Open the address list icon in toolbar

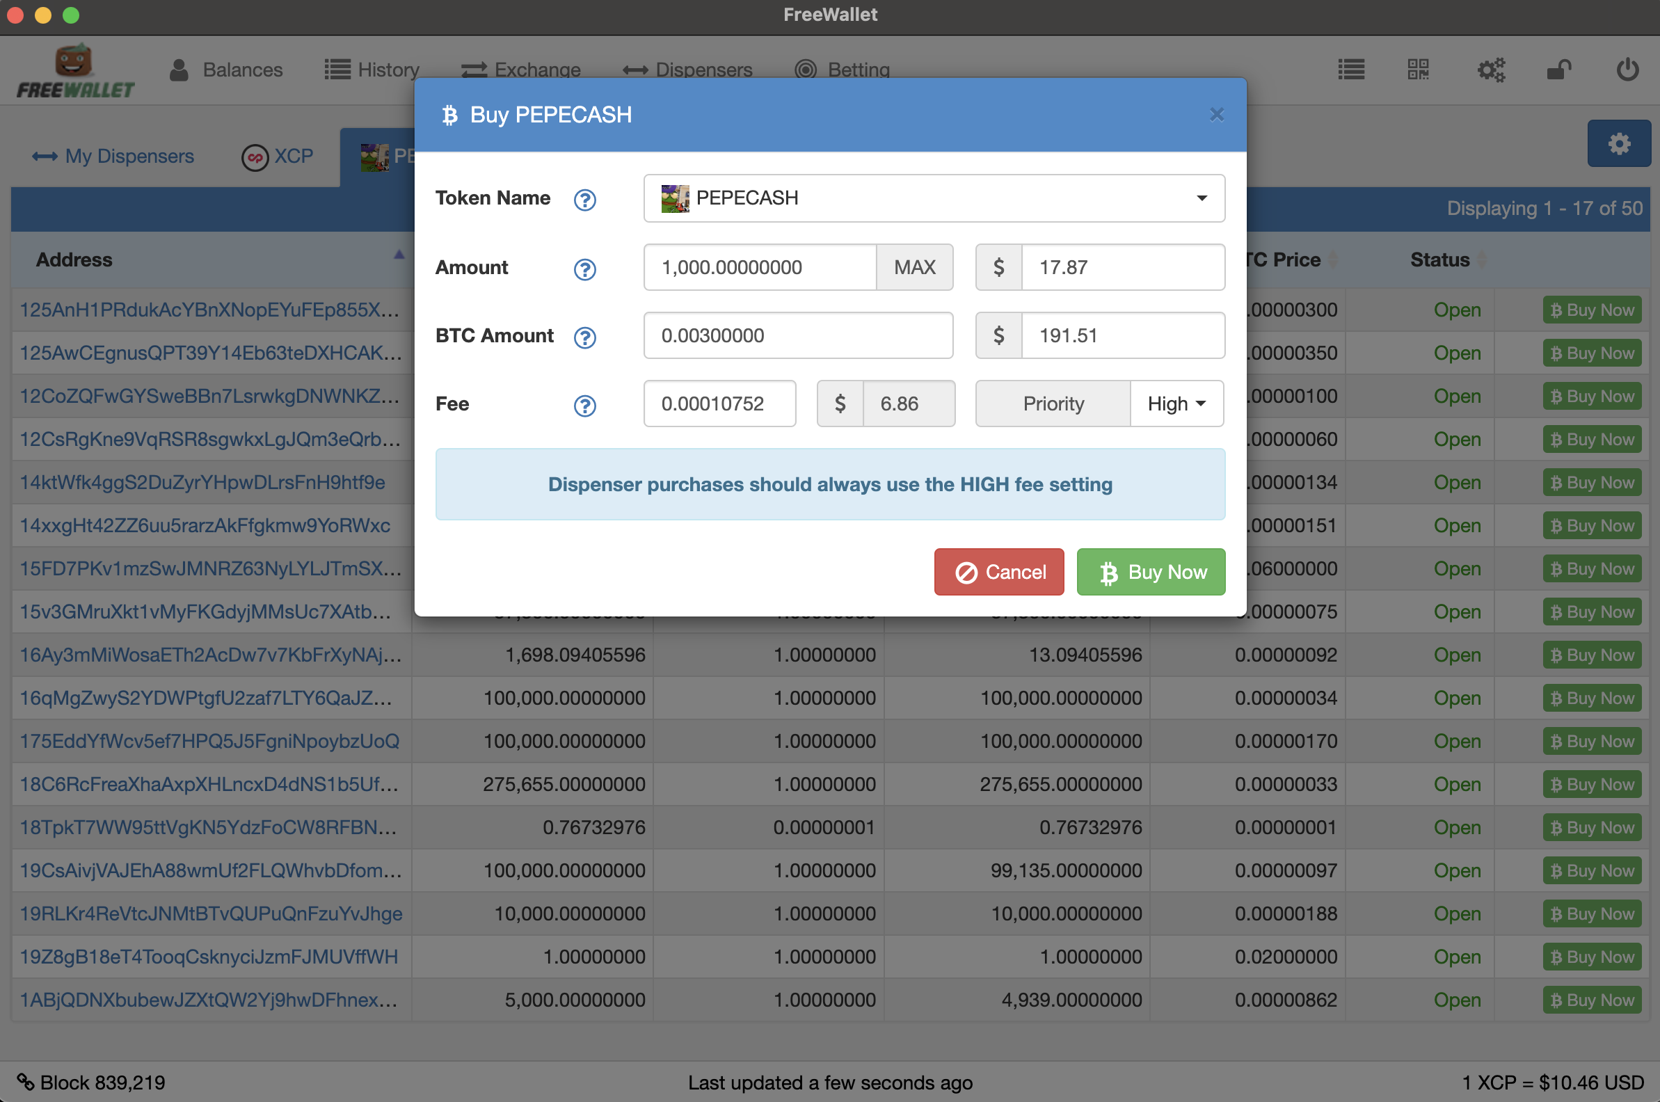point(1351,70)
